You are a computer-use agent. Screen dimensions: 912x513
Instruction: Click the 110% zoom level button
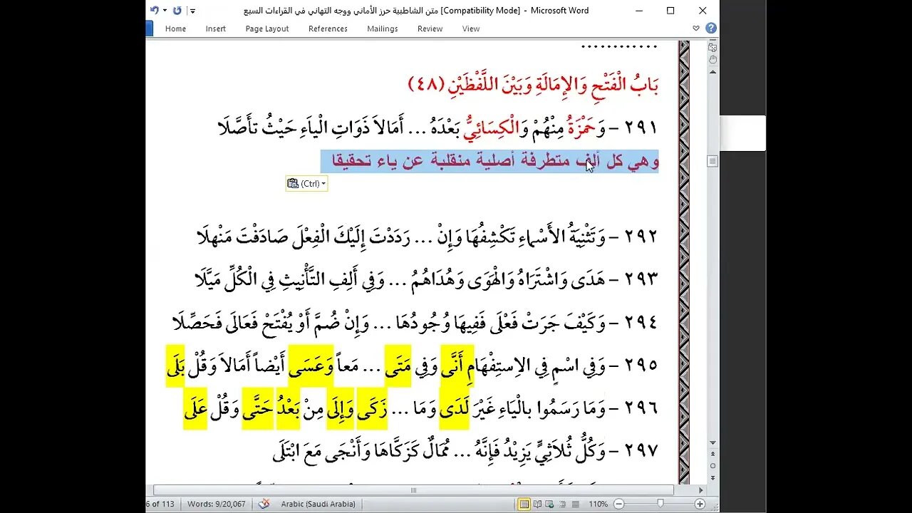click(x=598, y=504)
